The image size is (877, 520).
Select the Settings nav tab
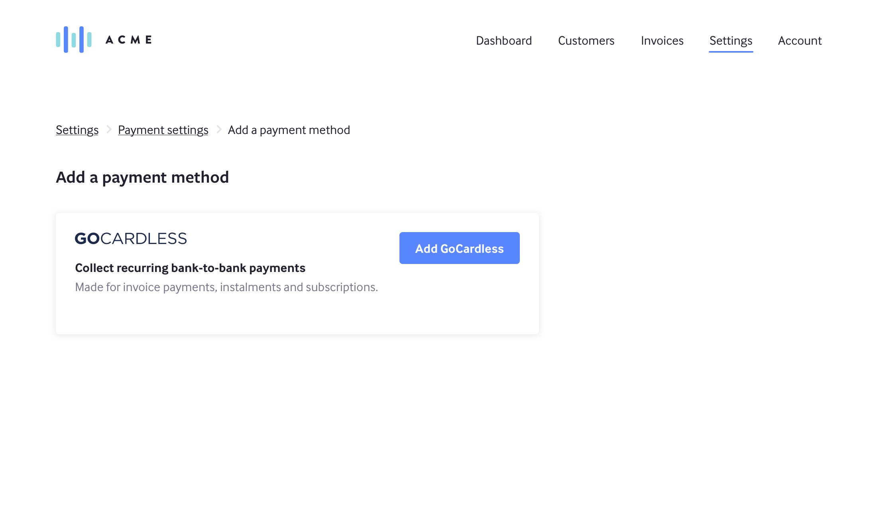point(731,41)
